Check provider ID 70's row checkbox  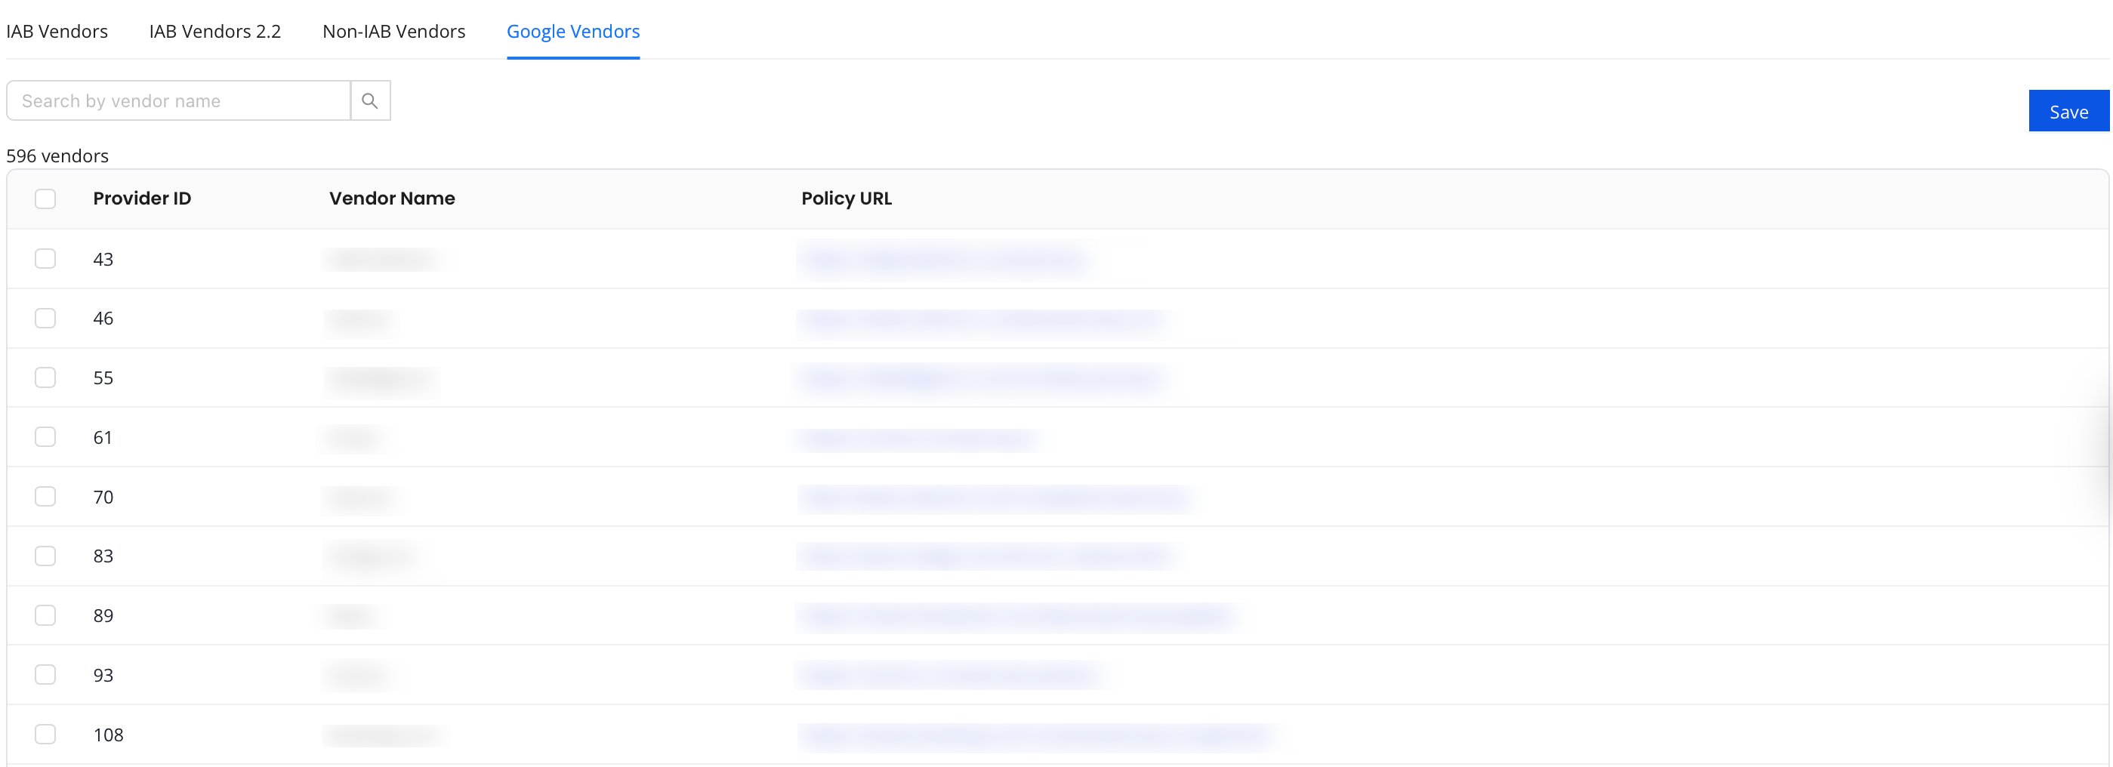click(x=45, y=497)
